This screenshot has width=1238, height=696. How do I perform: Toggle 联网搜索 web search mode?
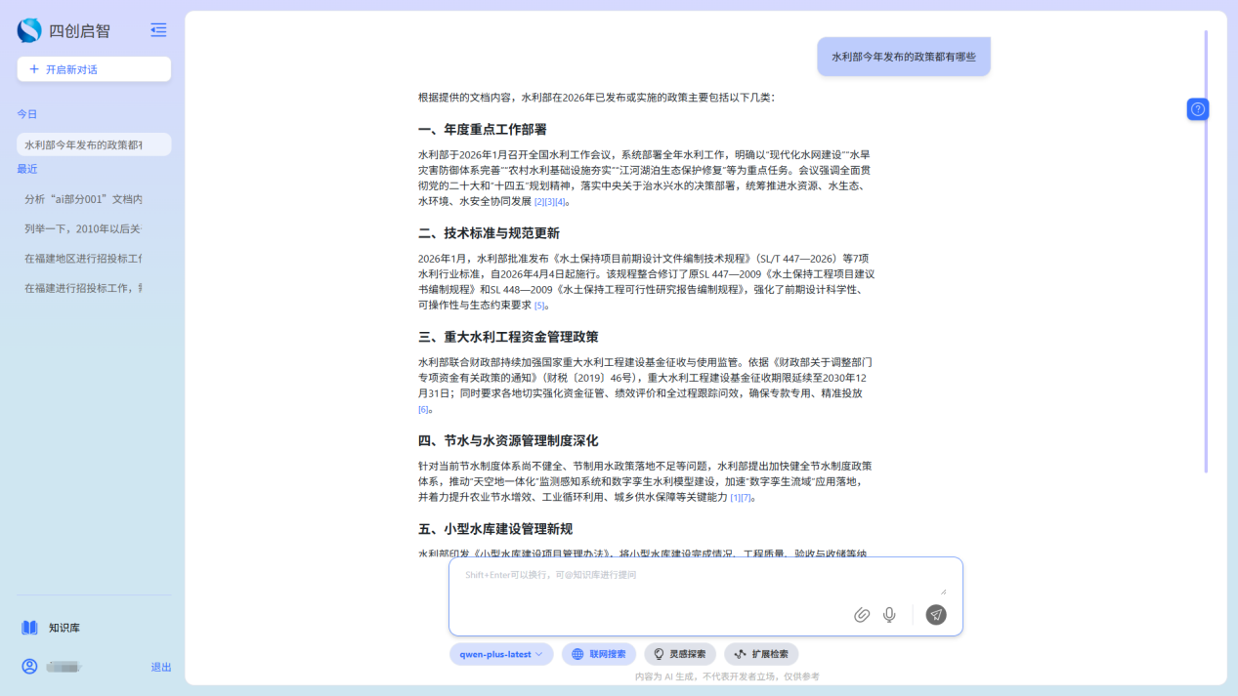point(598,654)
